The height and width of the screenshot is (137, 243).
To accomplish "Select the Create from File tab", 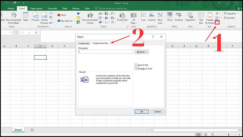I will (100, 43).
